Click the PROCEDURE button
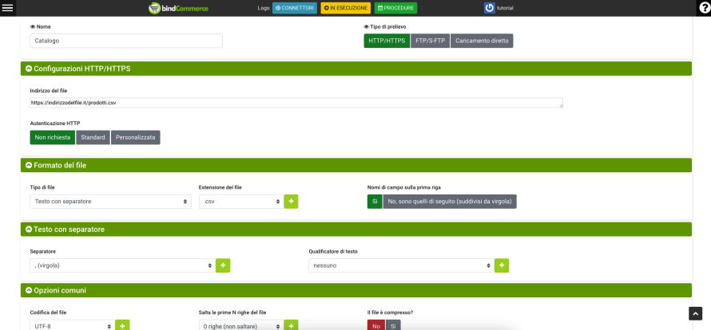 396,8
